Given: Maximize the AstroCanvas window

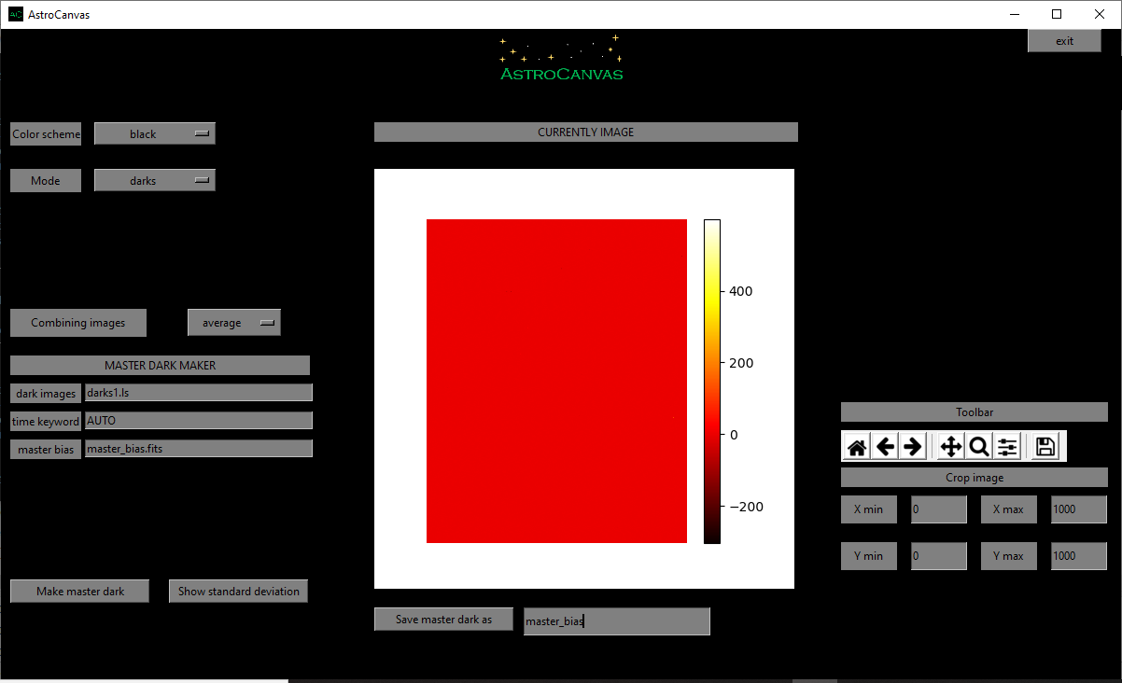Looking at the screenshot, I should 1057,14.
